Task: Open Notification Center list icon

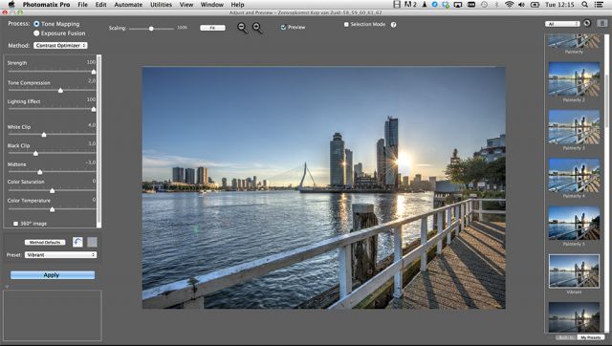Action: (599, 4)
